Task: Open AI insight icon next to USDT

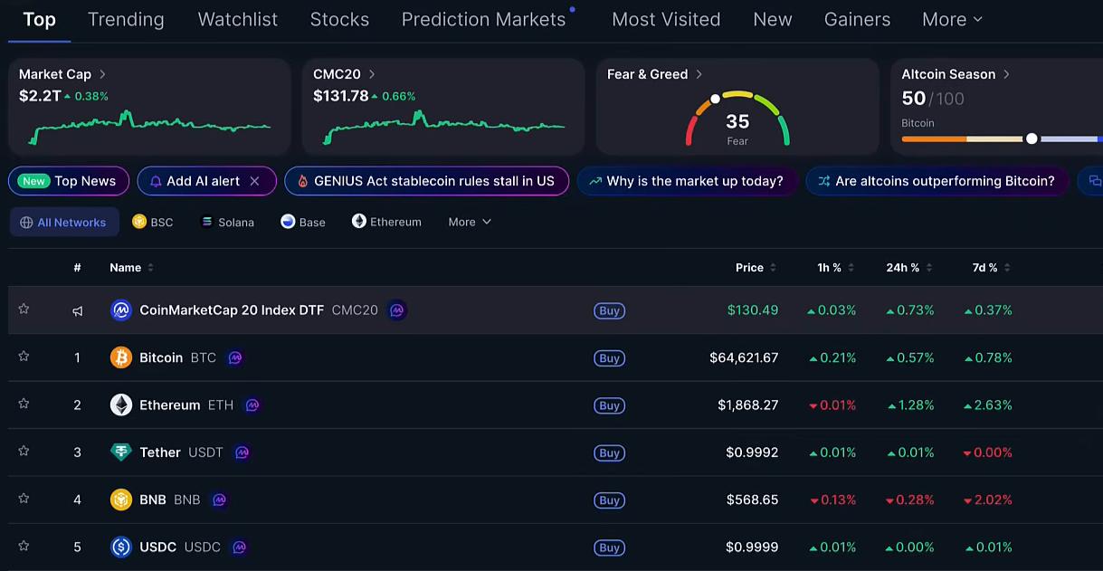Action: point(242,452)
